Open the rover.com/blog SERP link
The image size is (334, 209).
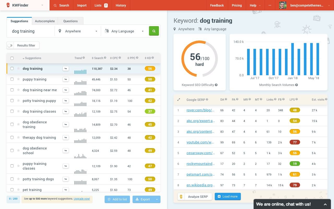(x=200, y=110)
